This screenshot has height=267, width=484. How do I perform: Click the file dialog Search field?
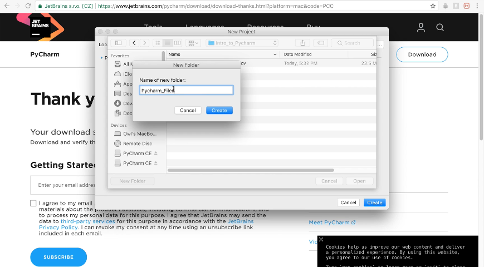tap(353, 43)
